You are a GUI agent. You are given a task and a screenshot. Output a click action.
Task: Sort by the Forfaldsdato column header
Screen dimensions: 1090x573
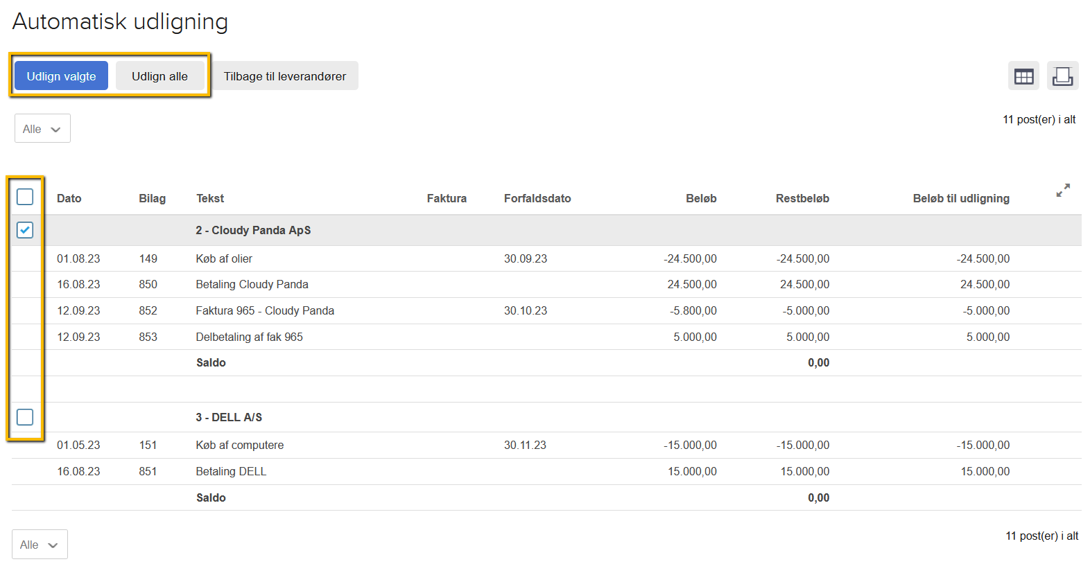point(537,199)
